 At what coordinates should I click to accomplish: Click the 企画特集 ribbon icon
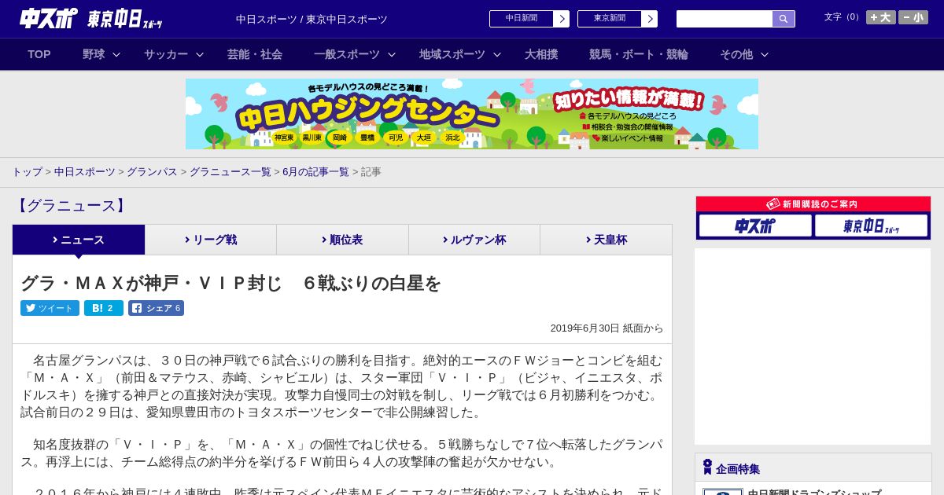707,467
